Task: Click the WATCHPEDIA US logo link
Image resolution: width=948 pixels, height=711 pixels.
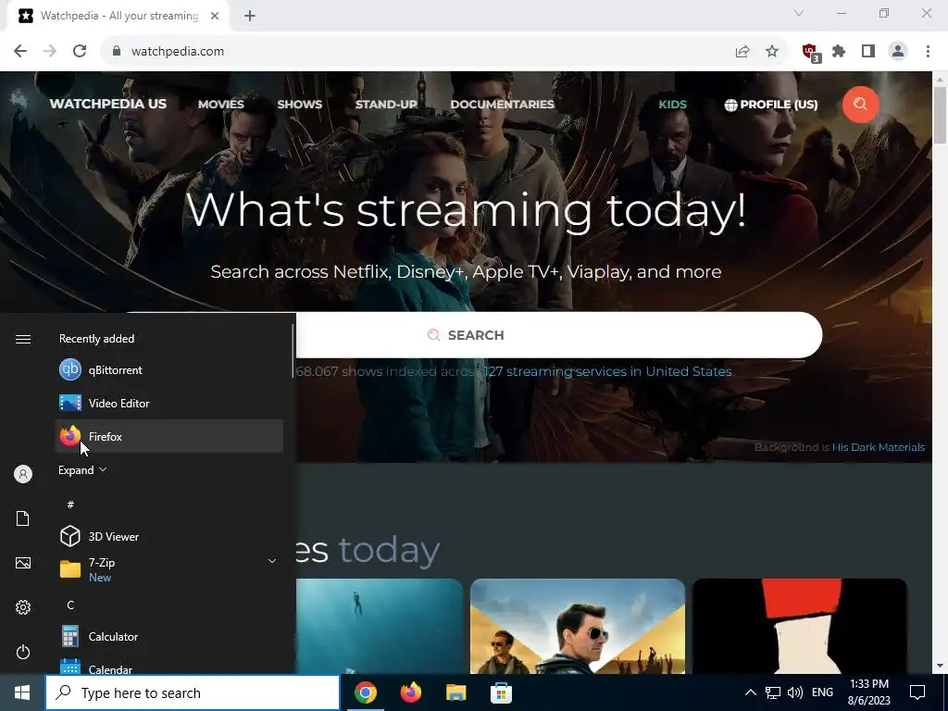Action: coord(107,104)
